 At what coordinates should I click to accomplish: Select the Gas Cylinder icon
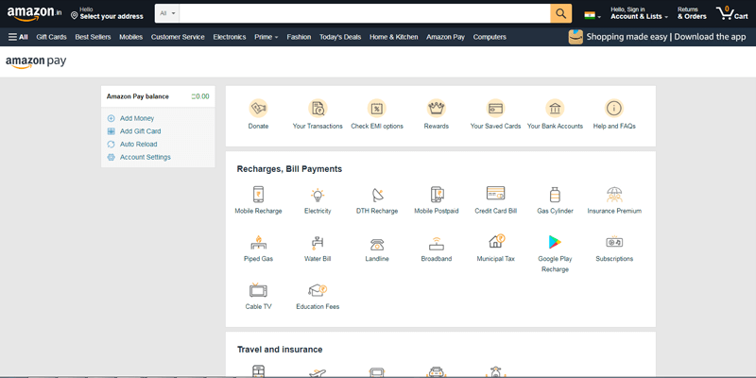[555, 195]
